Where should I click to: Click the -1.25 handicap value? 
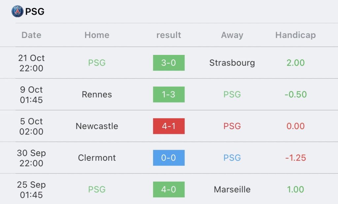coord(295,158)
